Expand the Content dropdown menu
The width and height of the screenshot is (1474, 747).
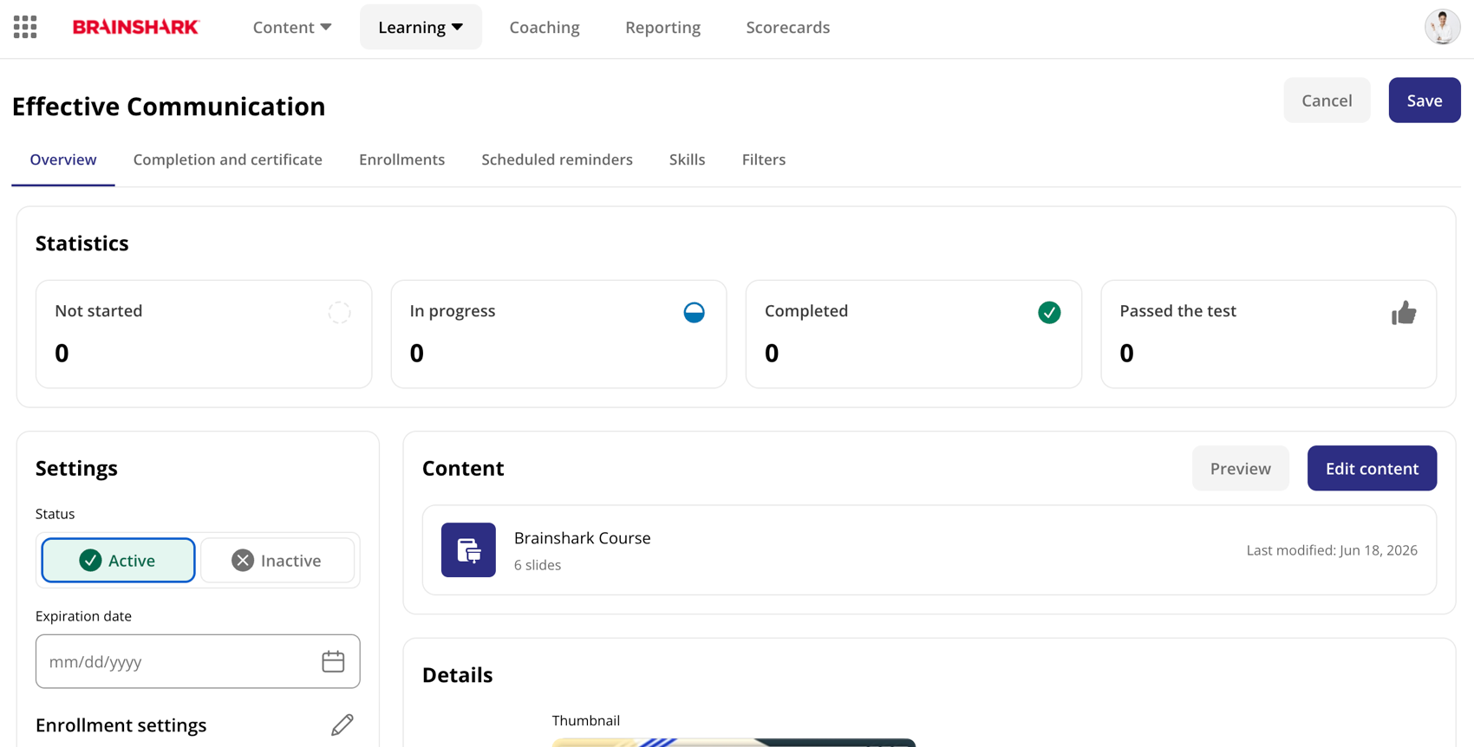(292, 27)
